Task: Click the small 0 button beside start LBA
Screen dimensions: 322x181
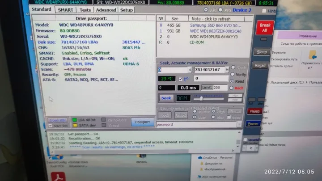Action: (x=190, y=70)
